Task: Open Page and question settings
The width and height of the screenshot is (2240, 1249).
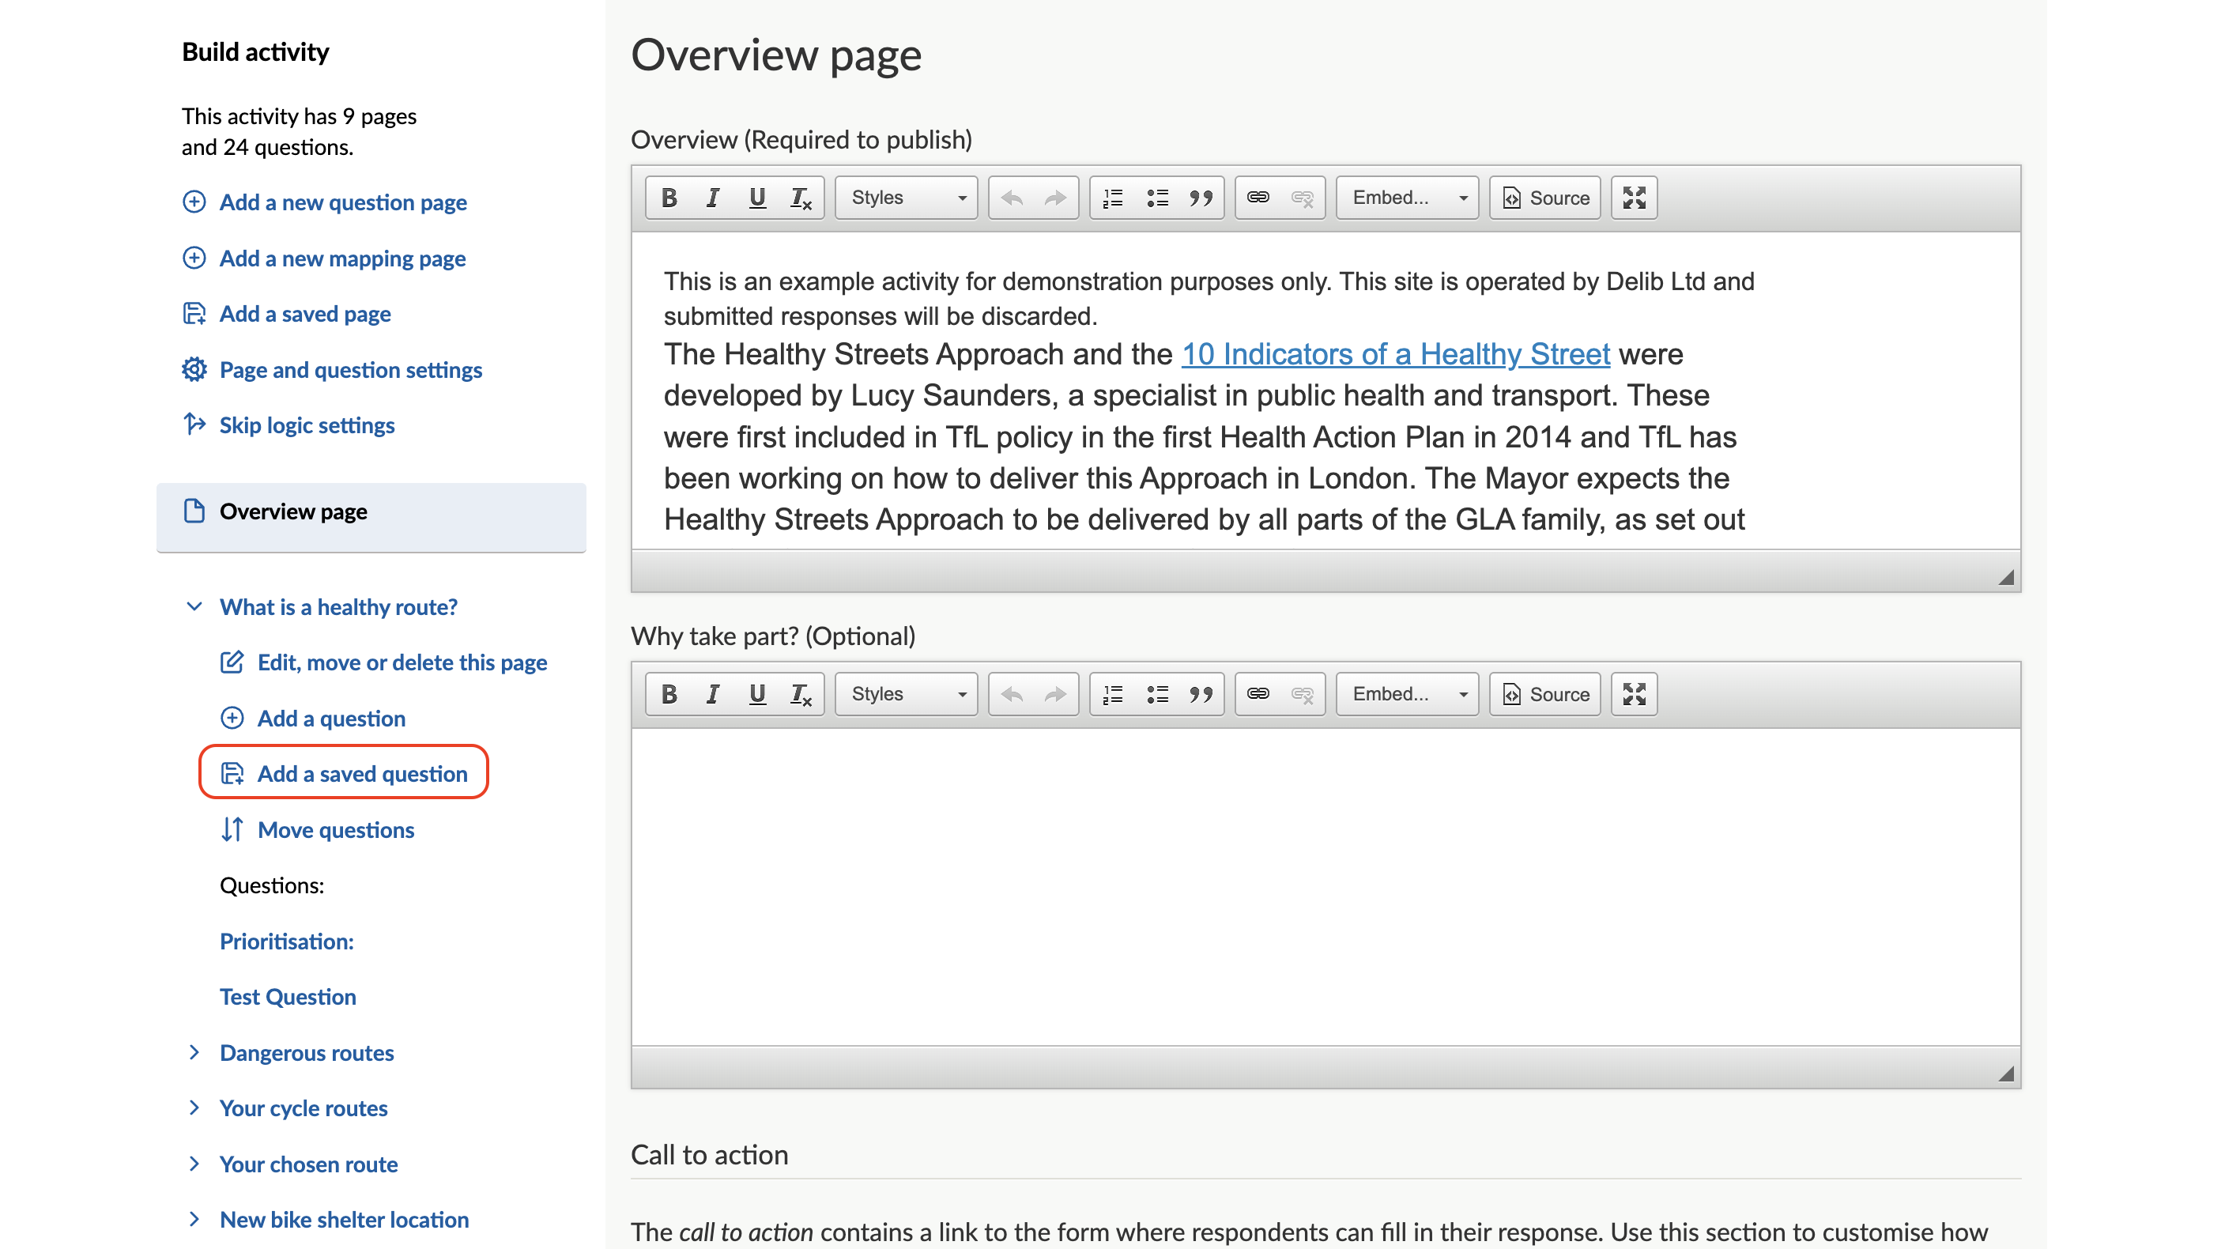Action: [x=350, y=370]
